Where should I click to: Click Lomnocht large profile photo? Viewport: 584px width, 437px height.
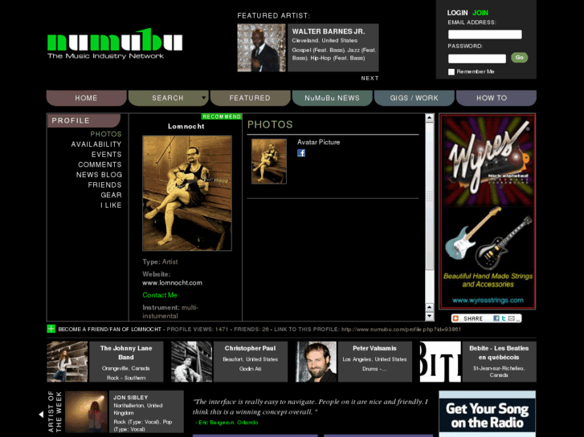(187, 193)
